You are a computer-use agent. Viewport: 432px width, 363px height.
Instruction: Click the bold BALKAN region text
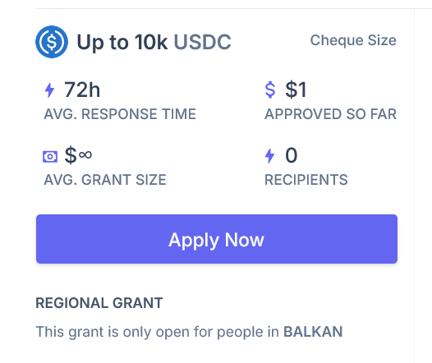coord(313,332)
